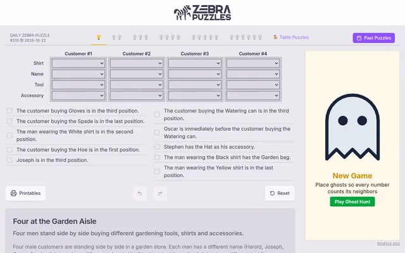Click the Four at the Garden Aisle heading
405x253 pixels.
click(54, 221)
